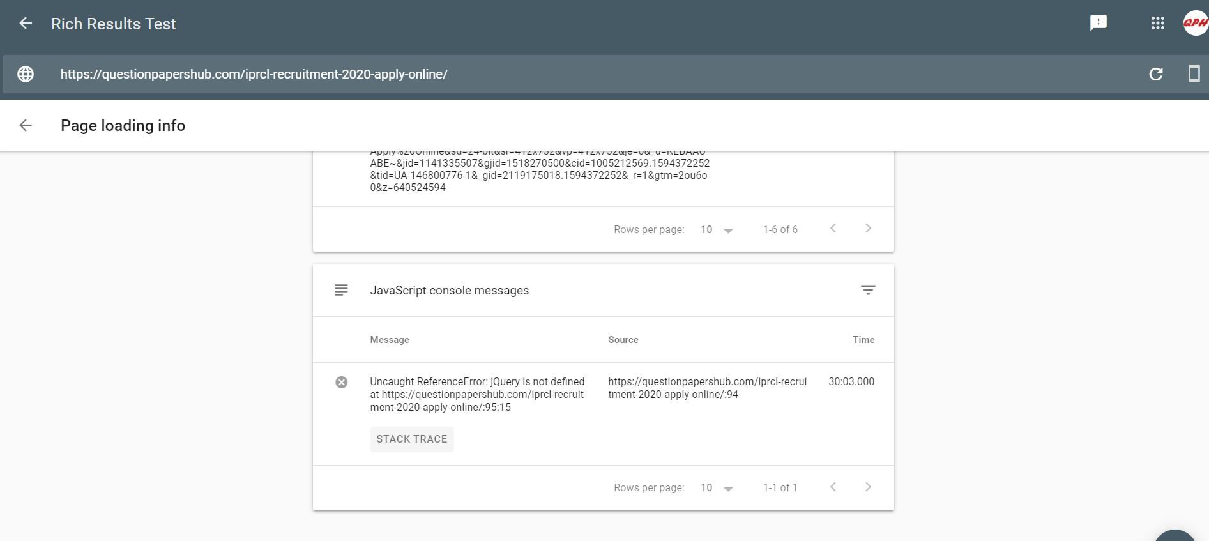Image resolution: width=1209 pixels, height=541 pixels.
Task: Click the JavaScript console messages title
Action: coord(449,290)
